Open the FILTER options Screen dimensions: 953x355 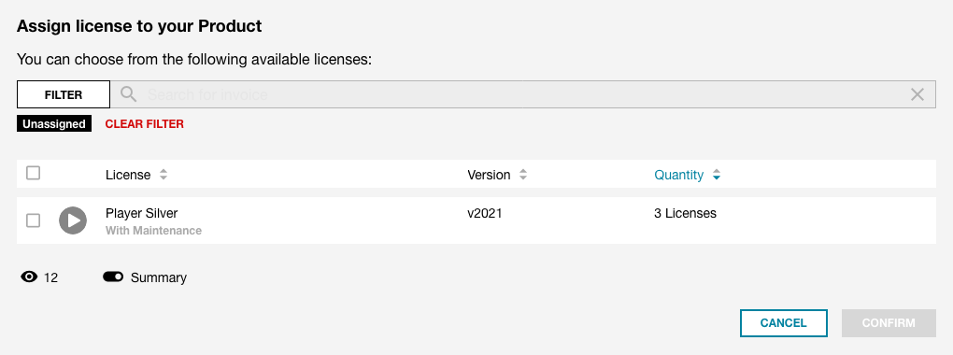click(x=64, y=94)
